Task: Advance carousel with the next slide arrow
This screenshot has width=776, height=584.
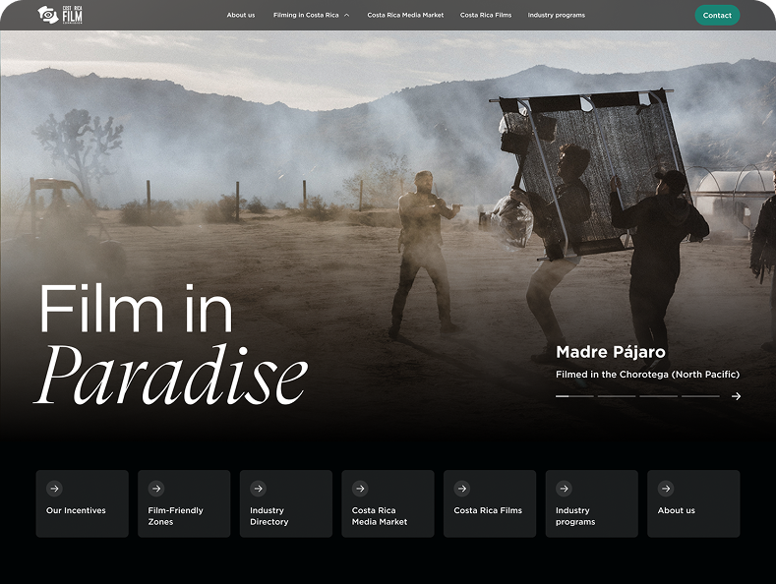Action: click(x=736, y=396)
